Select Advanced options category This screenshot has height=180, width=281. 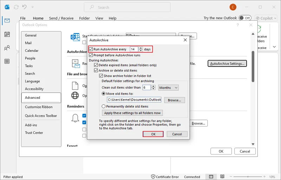tap(41, 98)
